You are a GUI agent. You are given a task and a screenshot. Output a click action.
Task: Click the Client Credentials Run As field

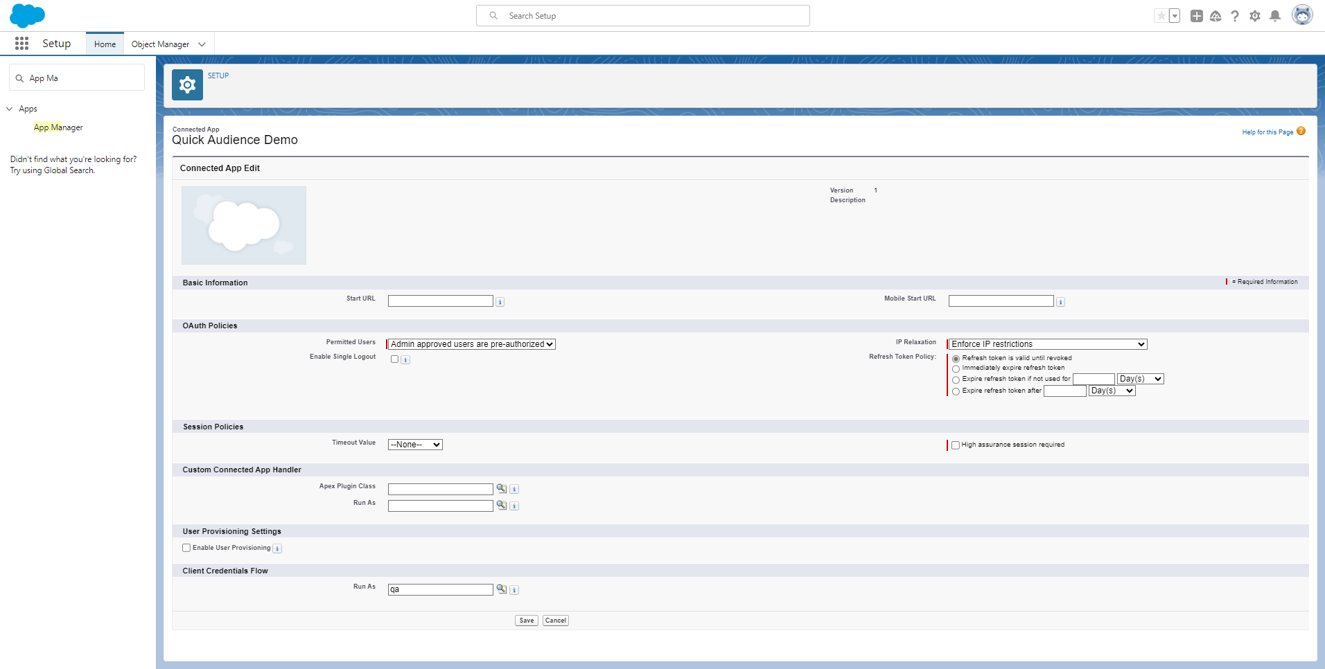click(441, 589)
